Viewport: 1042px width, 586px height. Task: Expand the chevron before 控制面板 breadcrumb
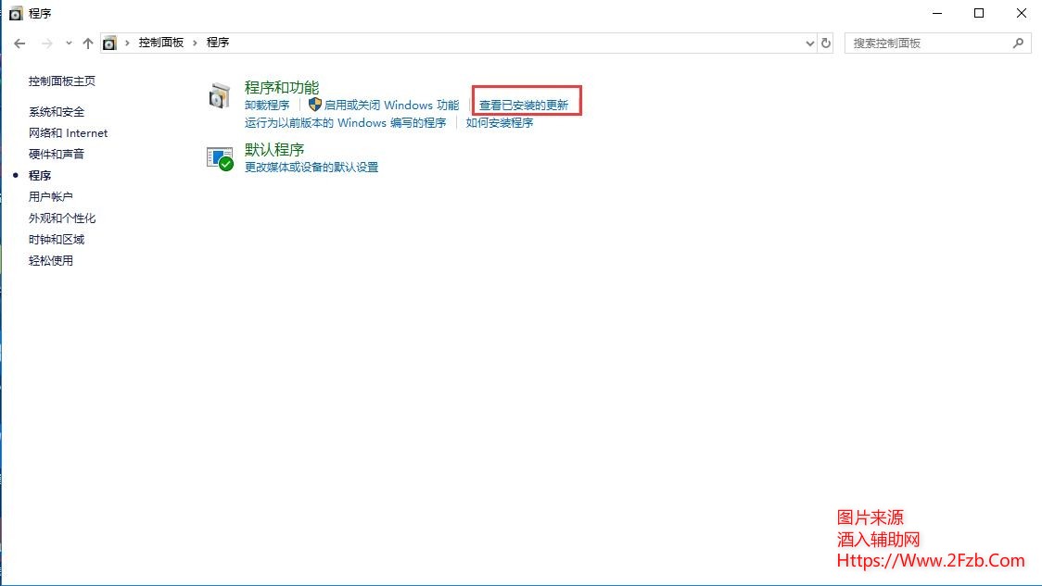pyautogui.click(x=127, y=43)
